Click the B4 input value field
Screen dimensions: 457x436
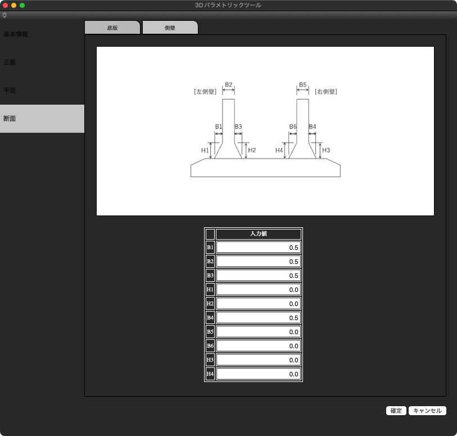point(258,318)
